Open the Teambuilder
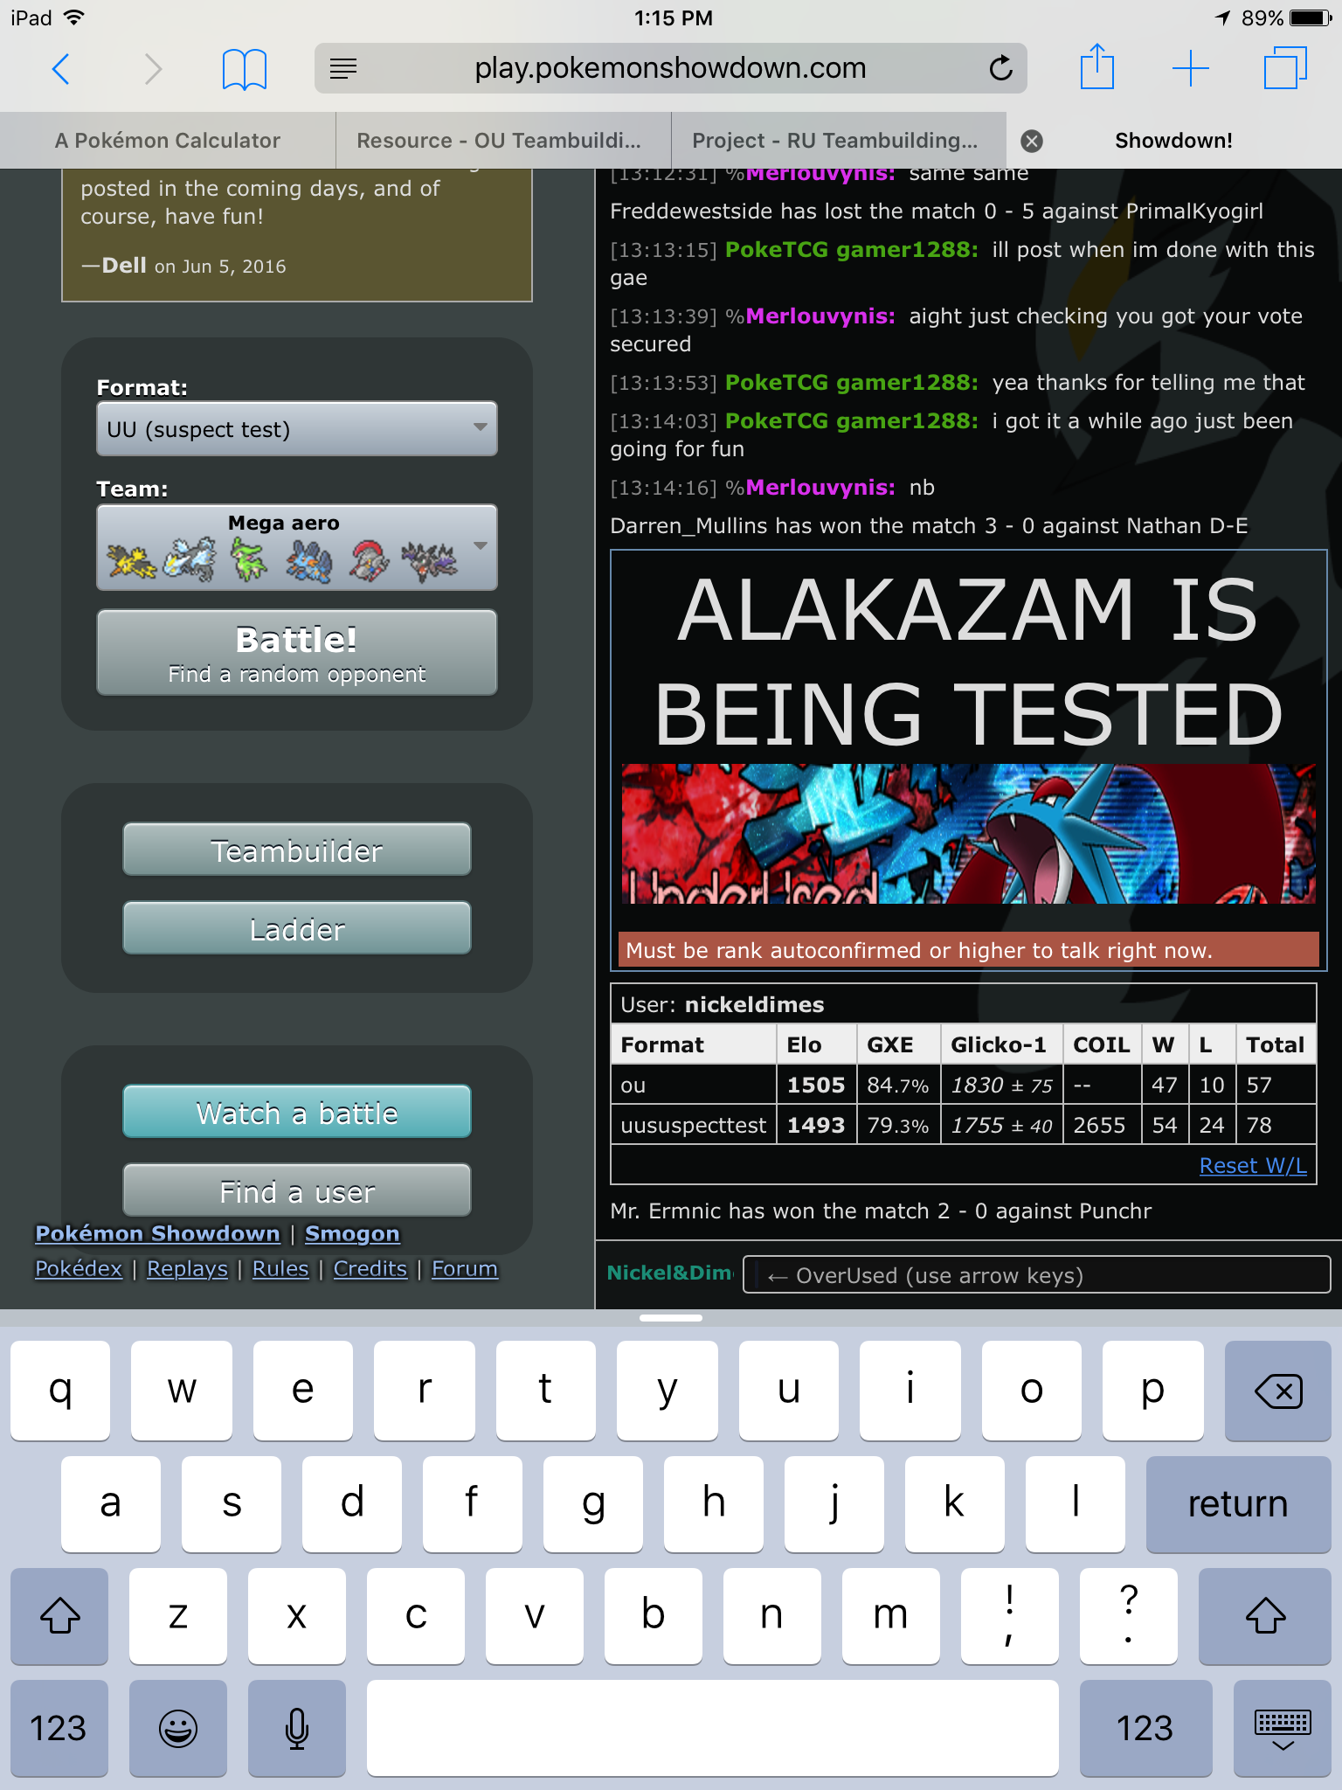The image size is (1342, 1790). tap(297, 850)
